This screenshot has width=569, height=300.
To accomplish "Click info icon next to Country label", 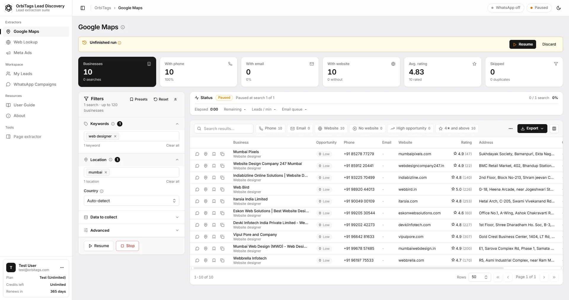I will pos(102,191).
